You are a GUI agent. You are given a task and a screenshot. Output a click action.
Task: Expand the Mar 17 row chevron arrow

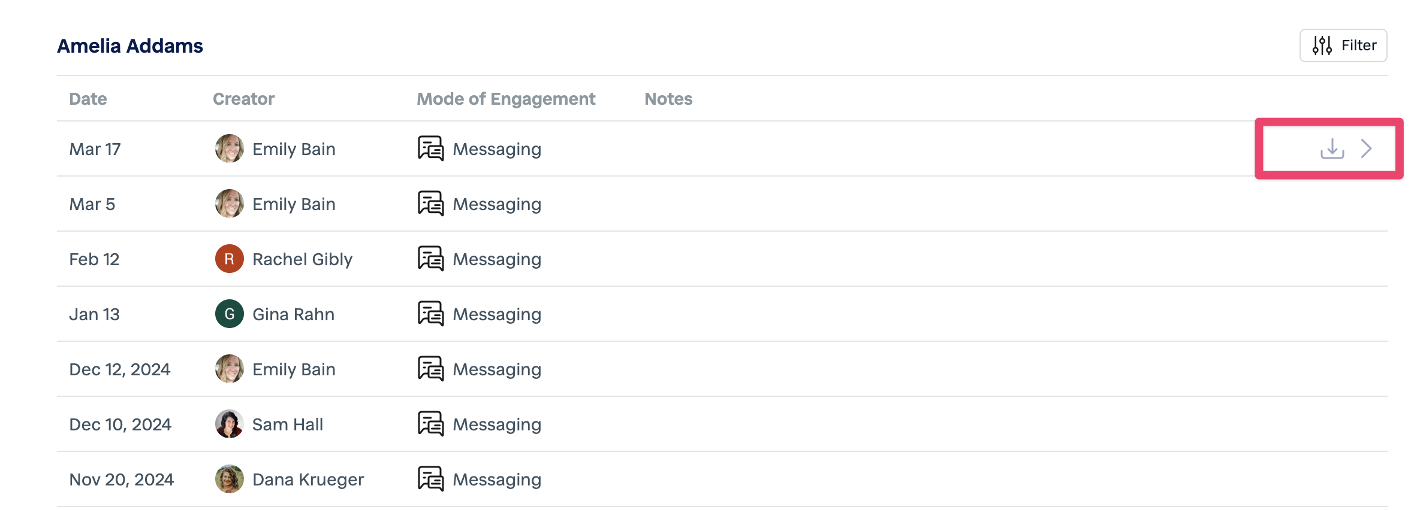(x=1366, y=148)
